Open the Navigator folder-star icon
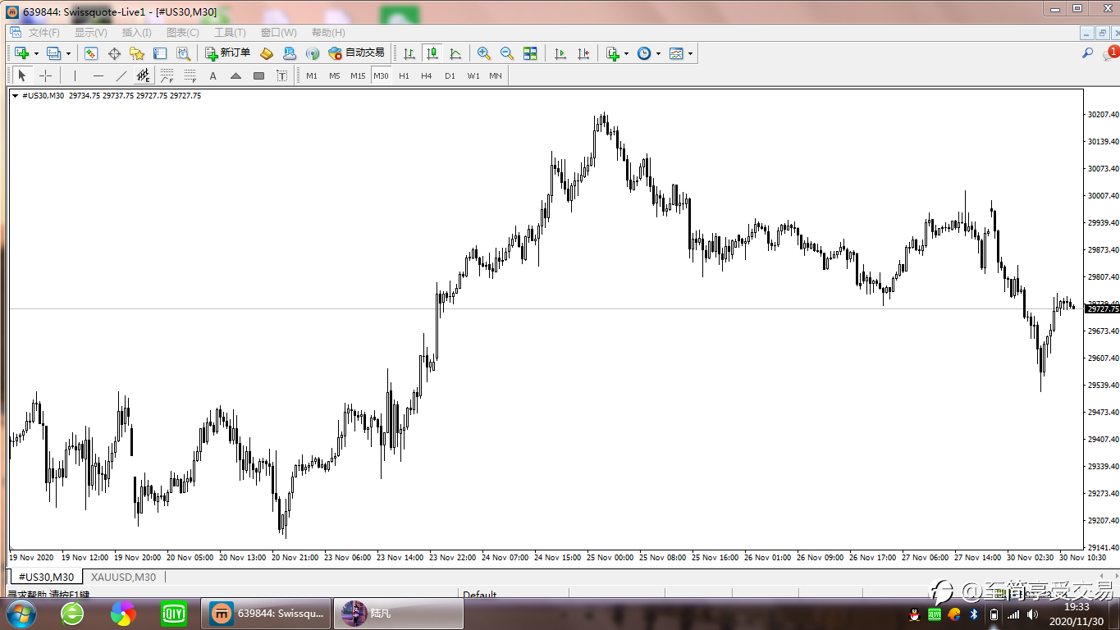Viewport: 1120px width, 630px height. point(137,53)
